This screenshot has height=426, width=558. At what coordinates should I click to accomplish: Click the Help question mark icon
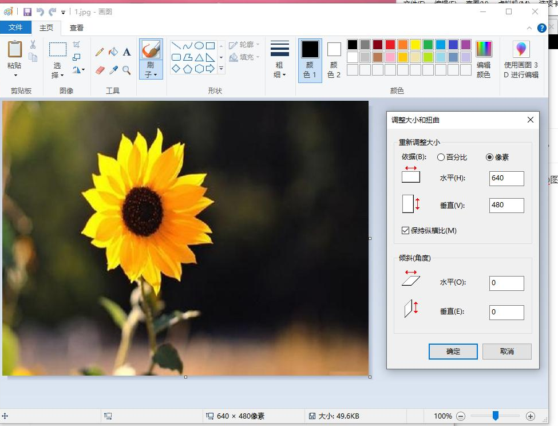pos(541,28)
